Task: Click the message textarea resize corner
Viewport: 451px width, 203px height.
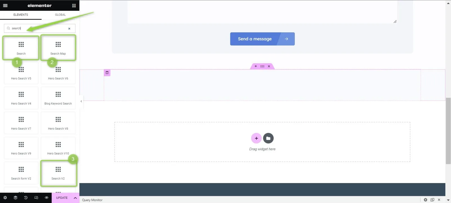Action: (x=395, y=21)
